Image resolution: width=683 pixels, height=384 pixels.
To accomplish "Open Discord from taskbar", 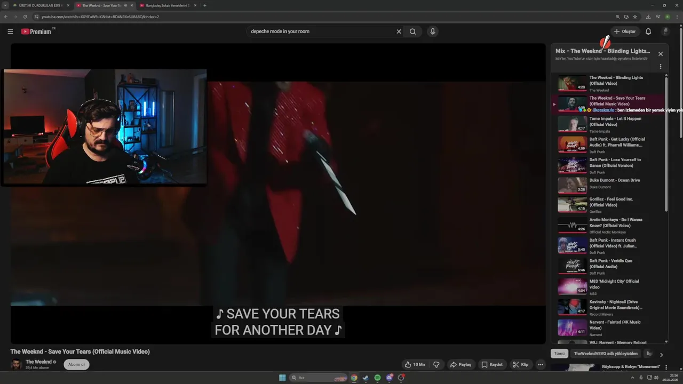I will [x=390, y=378].
